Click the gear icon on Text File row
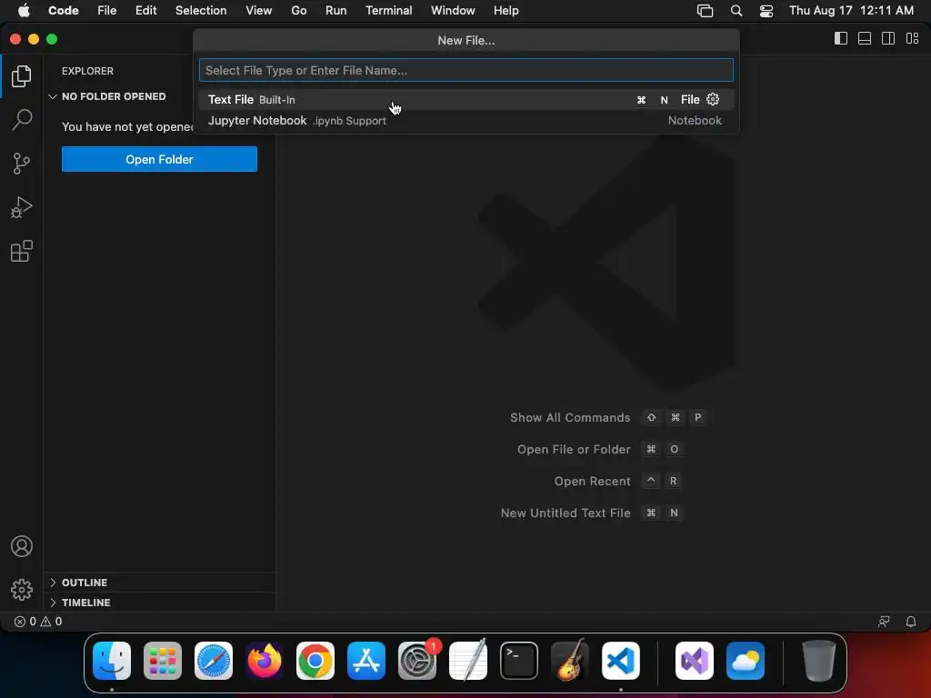Screen dimensions: 931x698 [713, 99]
